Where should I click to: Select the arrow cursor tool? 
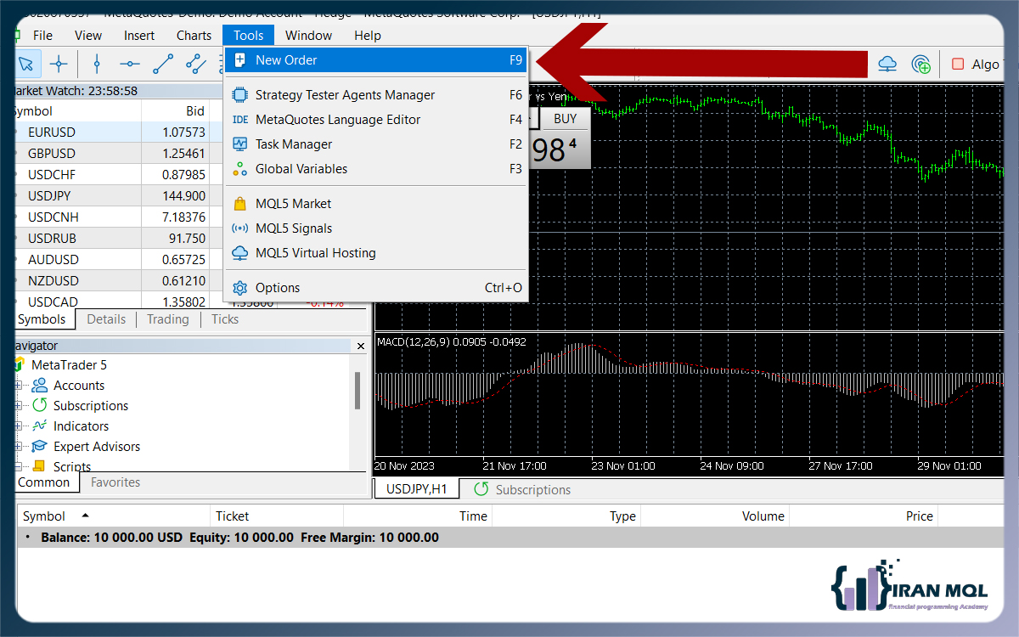pyautogui.click(x=26, y=64)
